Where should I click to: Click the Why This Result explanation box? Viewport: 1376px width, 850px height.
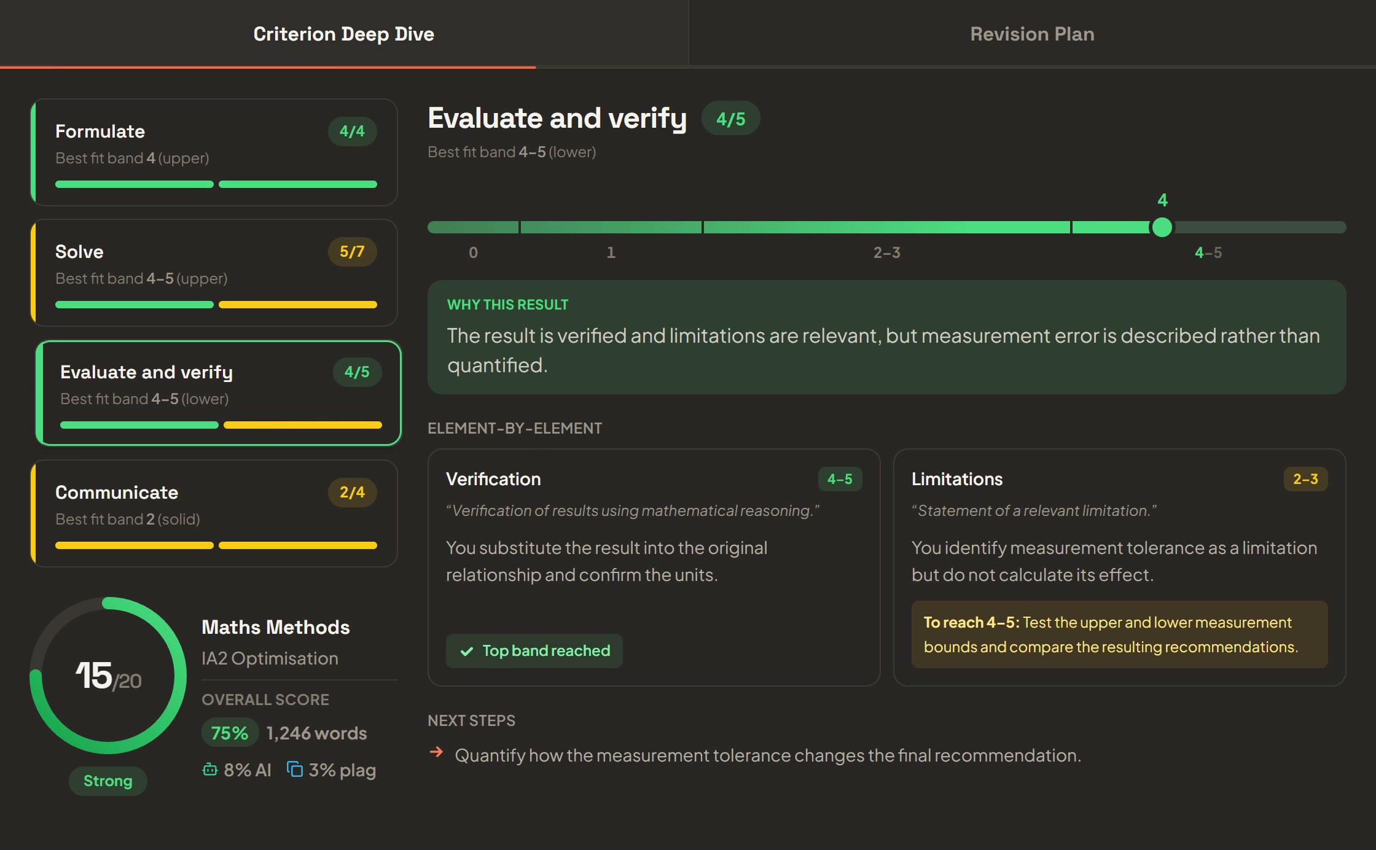[886, 337]
